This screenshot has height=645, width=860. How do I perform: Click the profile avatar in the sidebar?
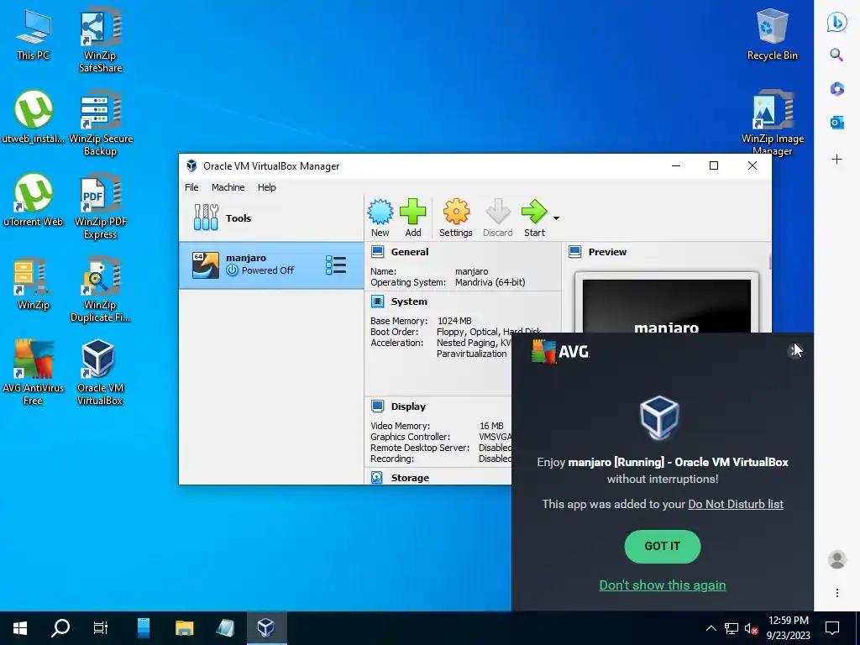pyautogui.click(x=837, y=559)
